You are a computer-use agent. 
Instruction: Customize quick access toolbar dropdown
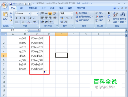click(x=34, y=4)
